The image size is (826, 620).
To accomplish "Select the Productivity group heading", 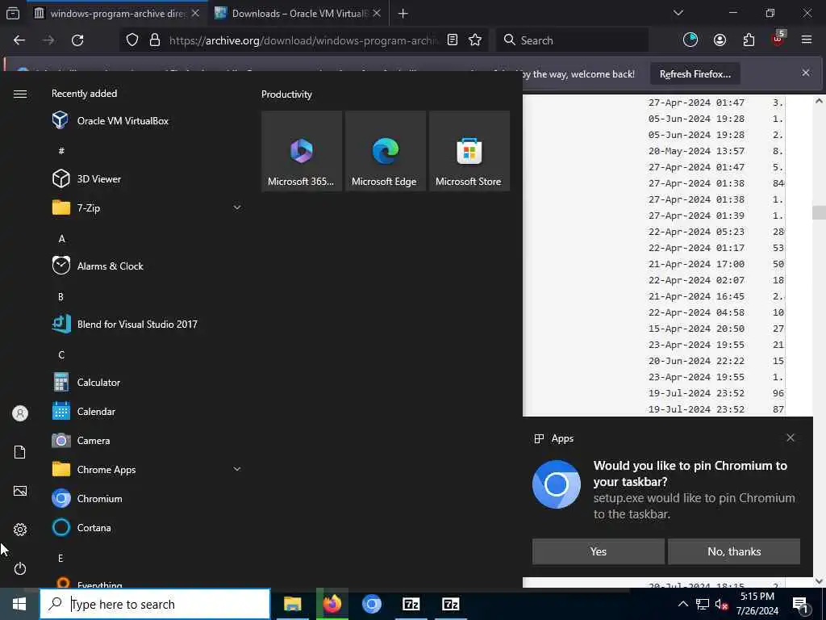I will [x=286, y=94].
